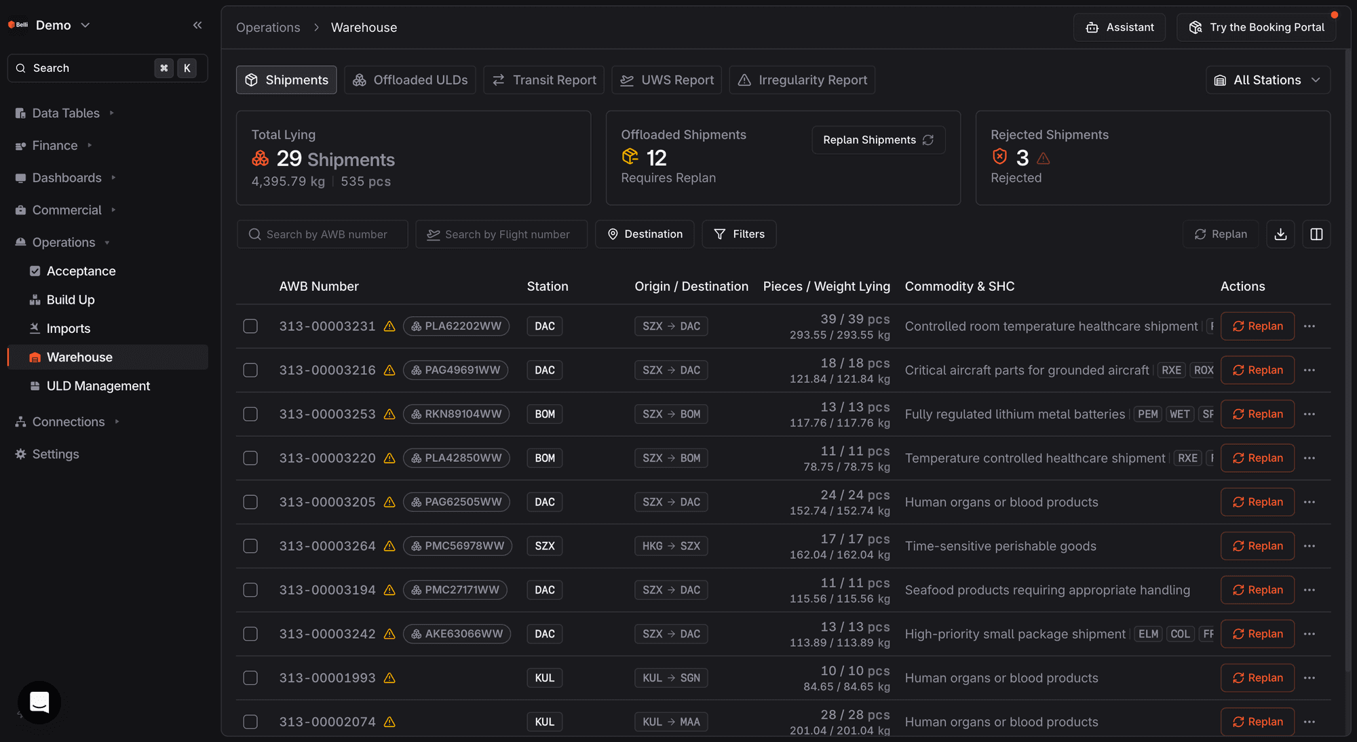Click the download export icon
Viewport: 1357px width, 742px height.
1280,234
